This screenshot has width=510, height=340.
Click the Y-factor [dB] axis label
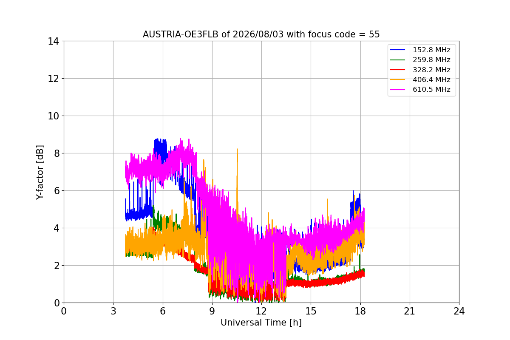(40, 172)
